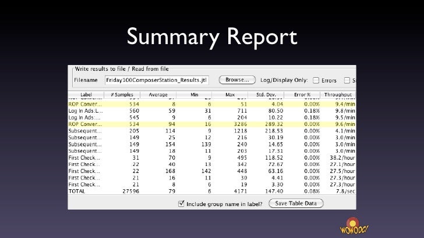Select ROP Conver row with average 94

pos(212,124)
